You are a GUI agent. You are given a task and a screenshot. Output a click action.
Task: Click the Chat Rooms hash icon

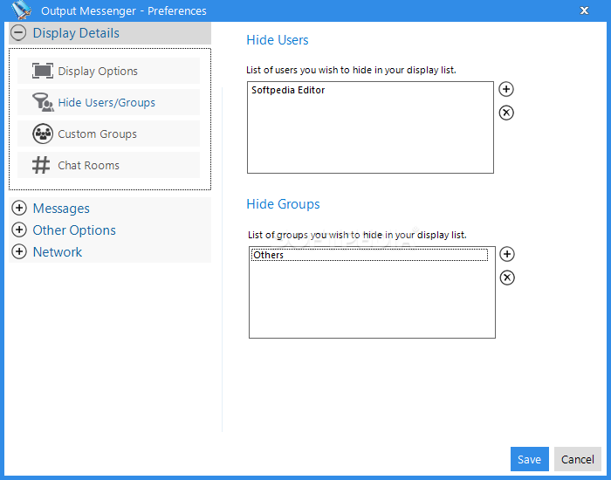click(41, 165)
